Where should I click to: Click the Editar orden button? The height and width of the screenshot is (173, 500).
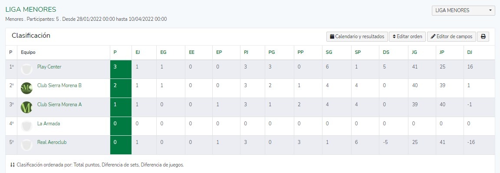tap(408, 37)
